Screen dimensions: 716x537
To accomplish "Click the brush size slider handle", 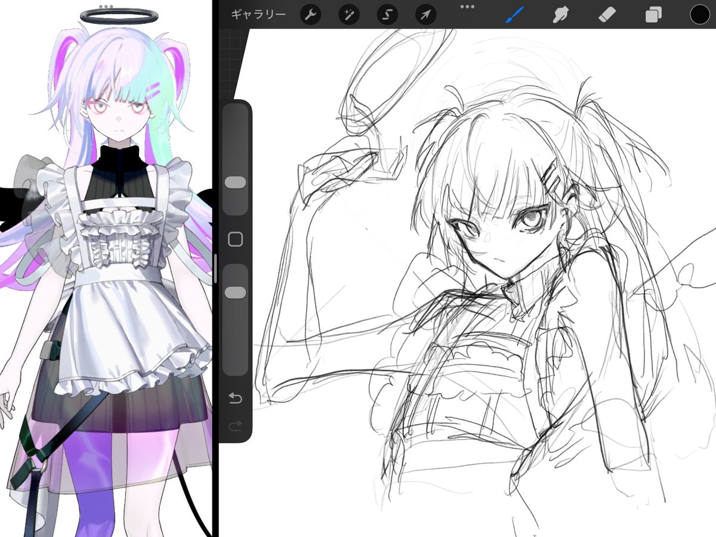I will (236, 183).
